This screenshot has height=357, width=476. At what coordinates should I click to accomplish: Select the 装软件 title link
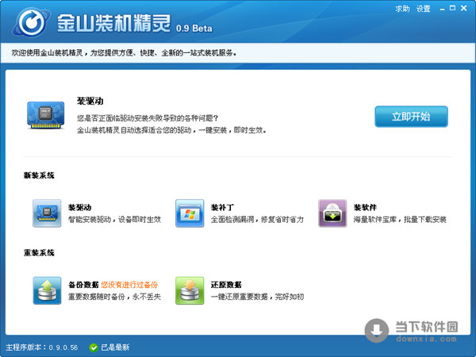coord(365,207)
